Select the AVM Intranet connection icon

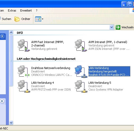tap(81, 45)
